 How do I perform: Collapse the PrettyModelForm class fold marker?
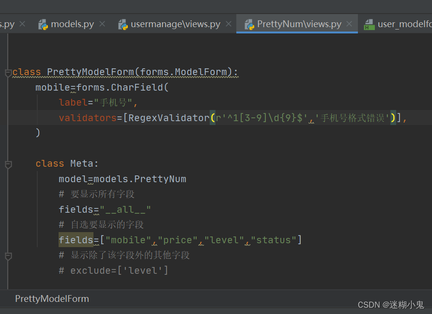pos(8,73)
